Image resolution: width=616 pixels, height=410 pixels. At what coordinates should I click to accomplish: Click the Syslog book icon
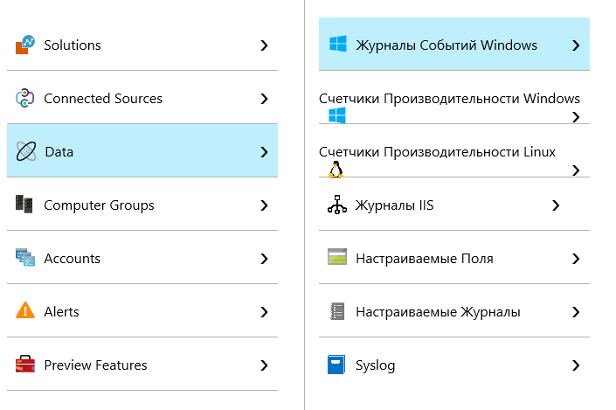pos(336,365)
